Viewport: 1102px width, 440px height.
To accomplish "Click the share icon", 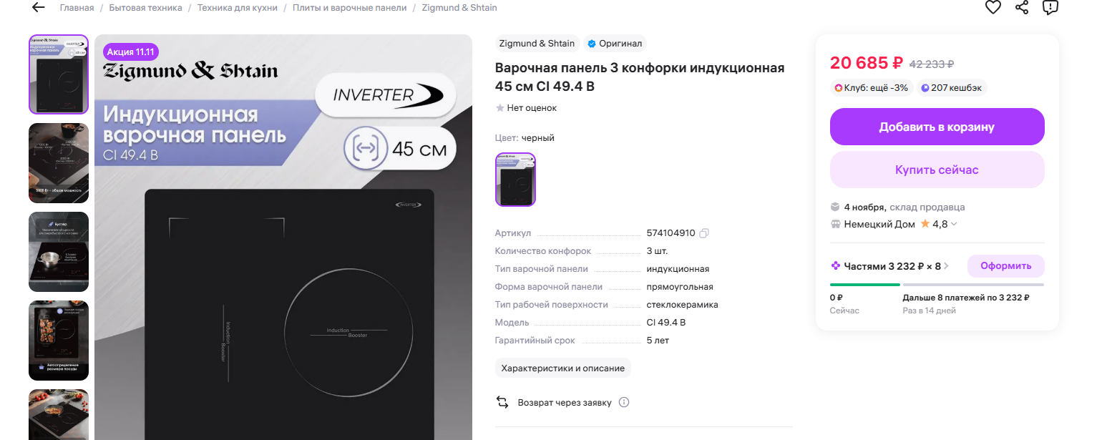I will click(1022, 8).
